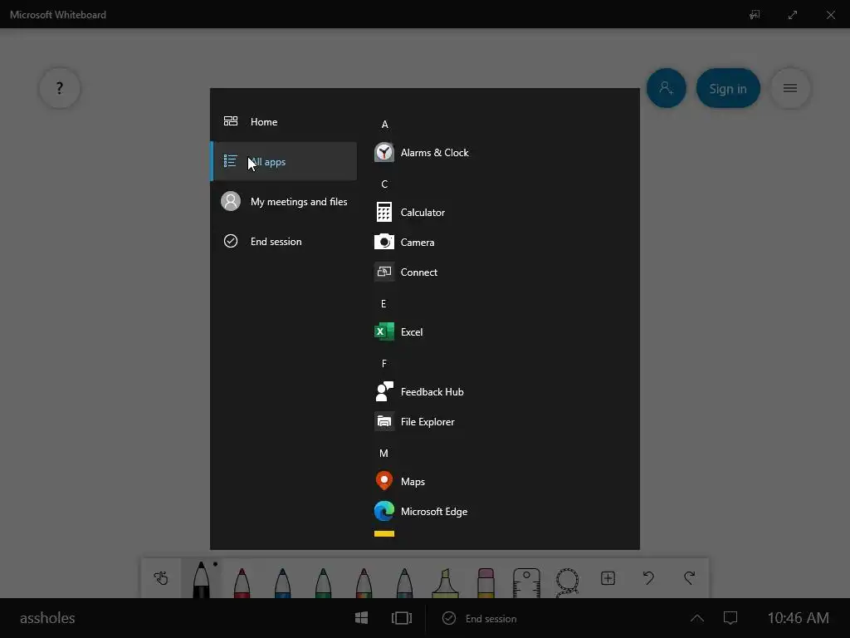Select the rainbow pen
The height and width of the screenshot is (638, 850).
point(364,582)
